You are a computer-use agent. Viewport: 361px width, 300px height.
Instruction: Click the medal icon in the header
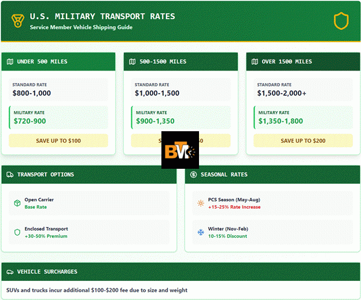click(18, 21)
